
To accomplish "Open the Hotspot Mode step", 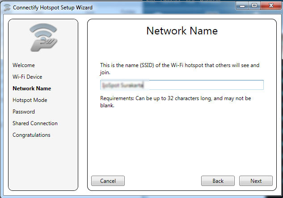I will (30, 100).
